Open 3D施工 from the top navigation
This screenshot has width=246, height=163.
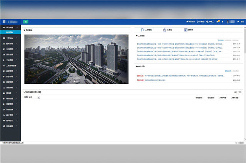pos(210,22)
